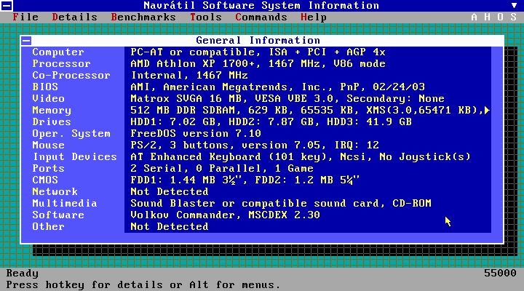Image resolution: width=524 pixels, height=291 pixels.
Task: Open the Benchmarks menu
Action: 143,17
